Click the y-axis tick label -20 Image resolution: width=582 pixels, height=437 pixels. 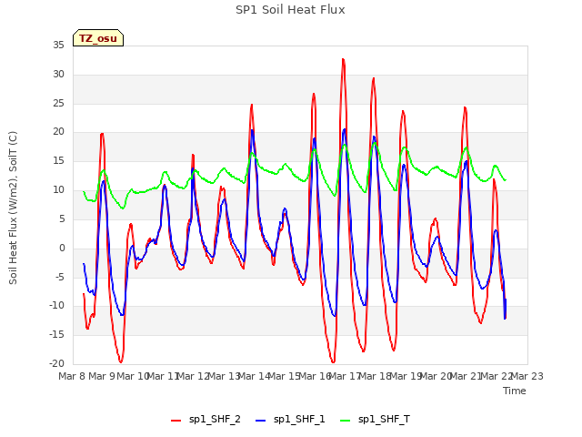(x=57, y=364)
